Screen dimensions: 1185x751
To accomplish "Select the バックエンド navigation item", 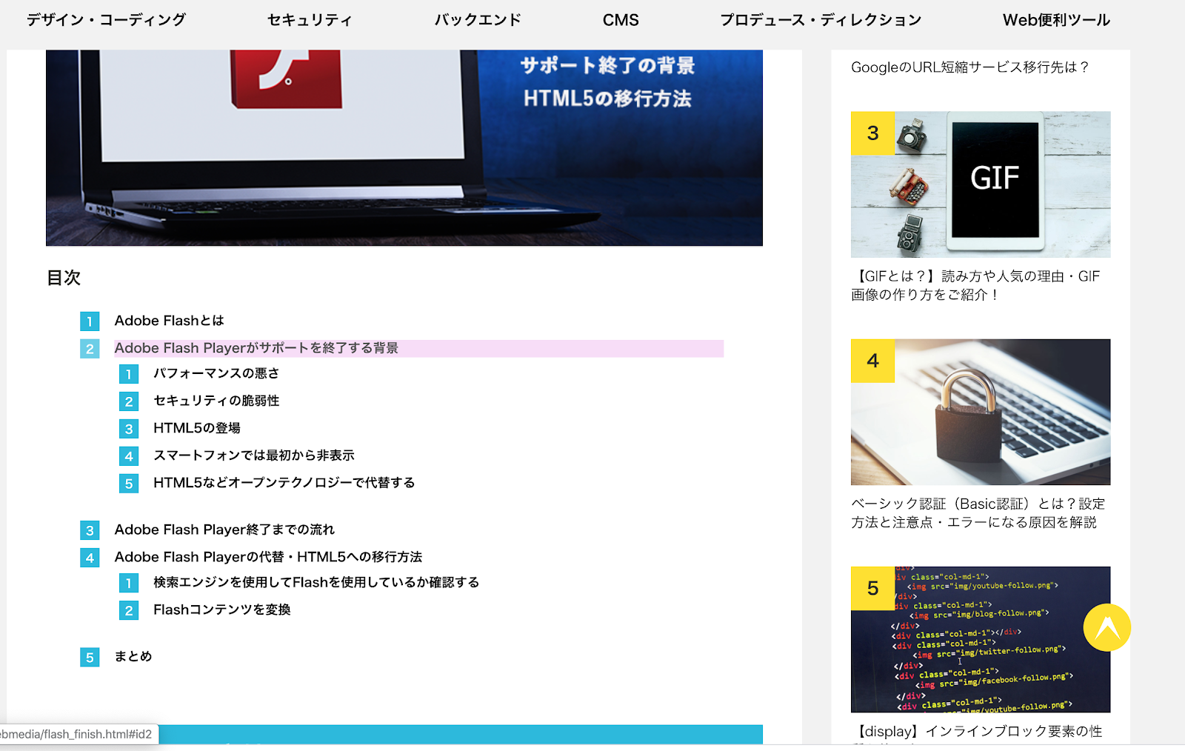I will pos(478,20).
